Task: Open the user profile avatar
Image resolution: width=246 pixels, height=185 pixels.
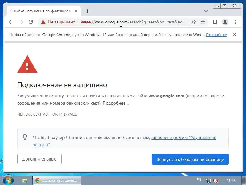Action: pos(225,22)
